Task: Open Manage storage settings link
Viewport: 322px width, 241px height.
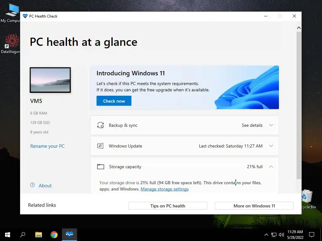Action: 164,189
